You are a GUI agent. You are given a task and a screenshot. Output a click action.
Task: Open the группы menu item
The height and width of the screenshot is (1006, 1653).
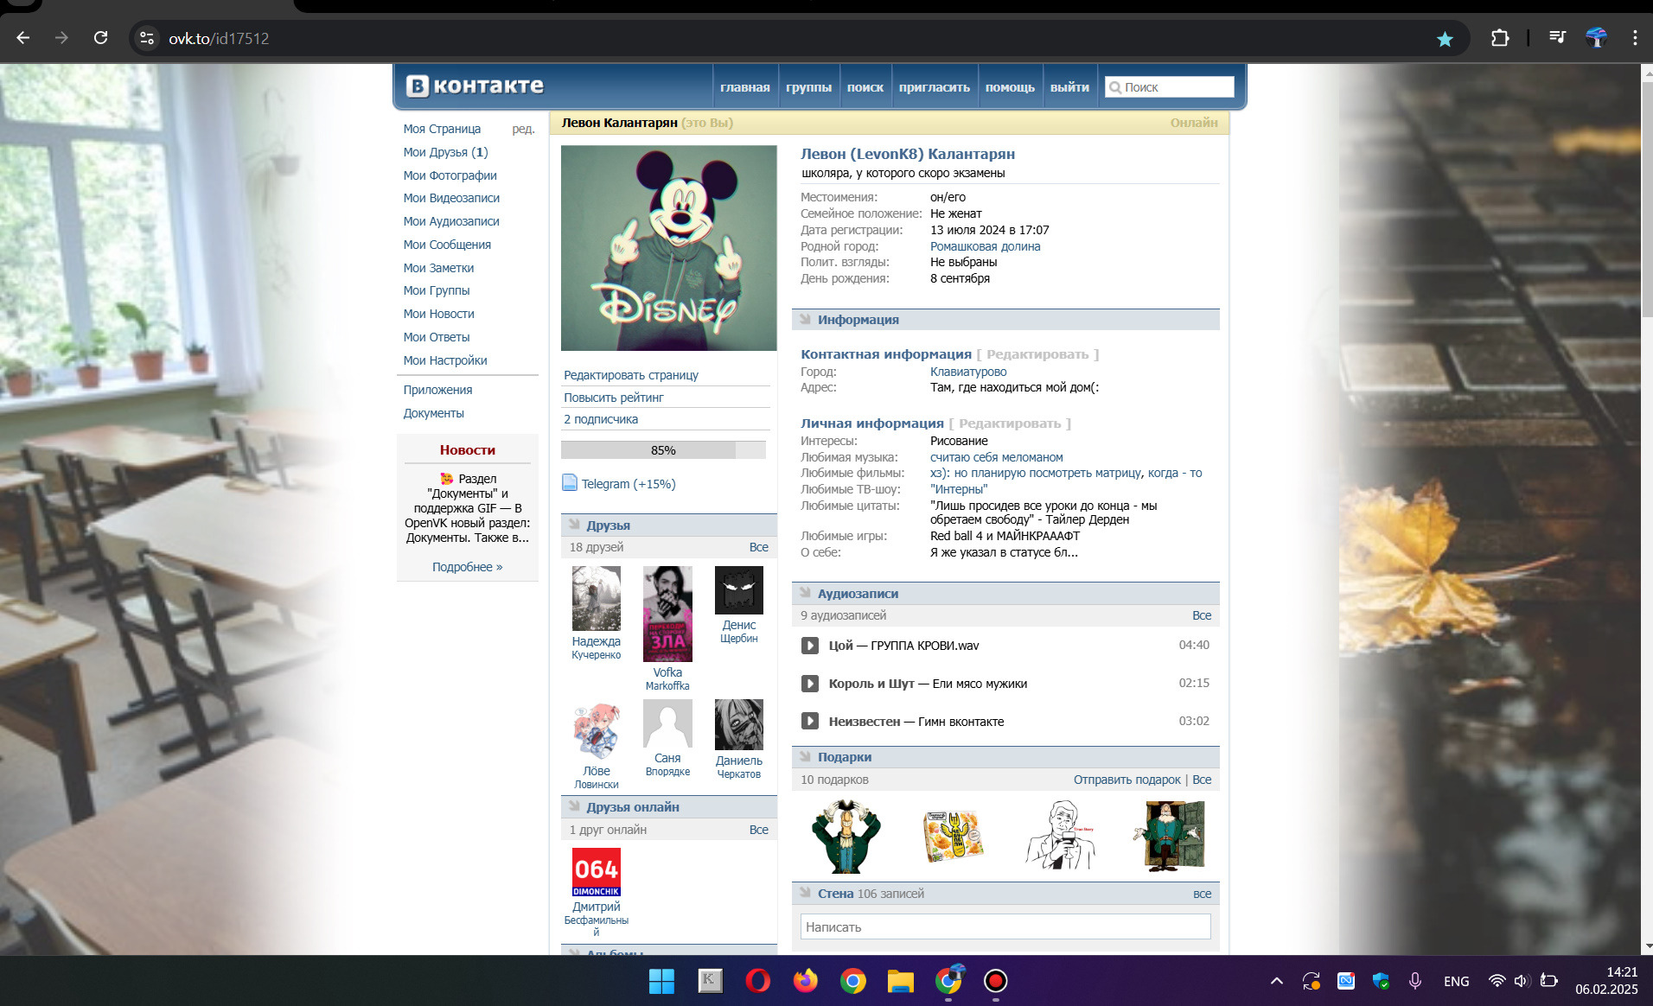coord(808,87)
